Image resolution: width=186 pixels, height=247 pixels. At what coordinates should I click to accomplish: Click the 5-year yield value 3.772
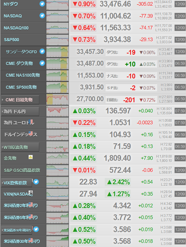click(122, 217)
